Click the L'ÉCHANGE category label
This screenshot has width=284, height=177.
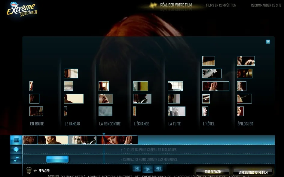tap(142, 124)
